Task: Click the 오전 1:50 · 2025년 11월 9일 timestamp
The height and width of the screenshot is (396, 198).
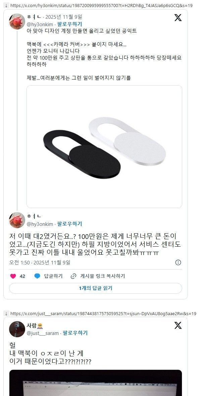Action: [x=40, y=262]
